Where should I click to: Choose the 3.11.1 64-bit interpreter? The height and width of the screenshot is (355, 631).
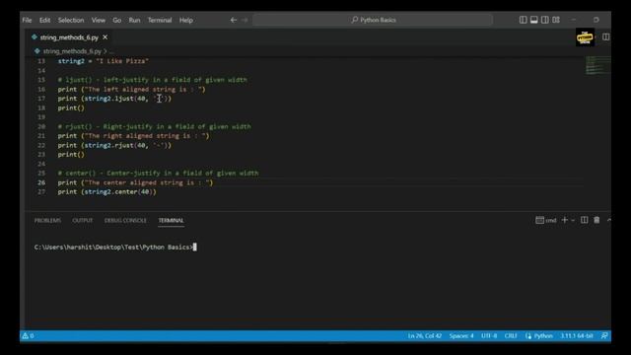(x=577, y=335)
